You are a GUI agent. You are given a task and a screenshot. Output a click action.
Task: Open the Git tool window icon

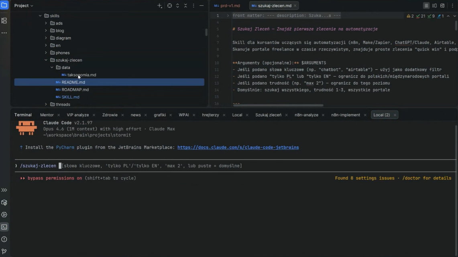coord(4,251)
